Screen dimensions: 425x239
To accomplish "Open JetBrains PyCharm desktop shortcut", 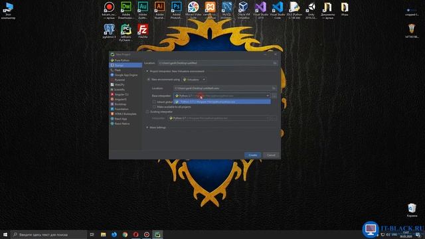I will click(126, 33).
